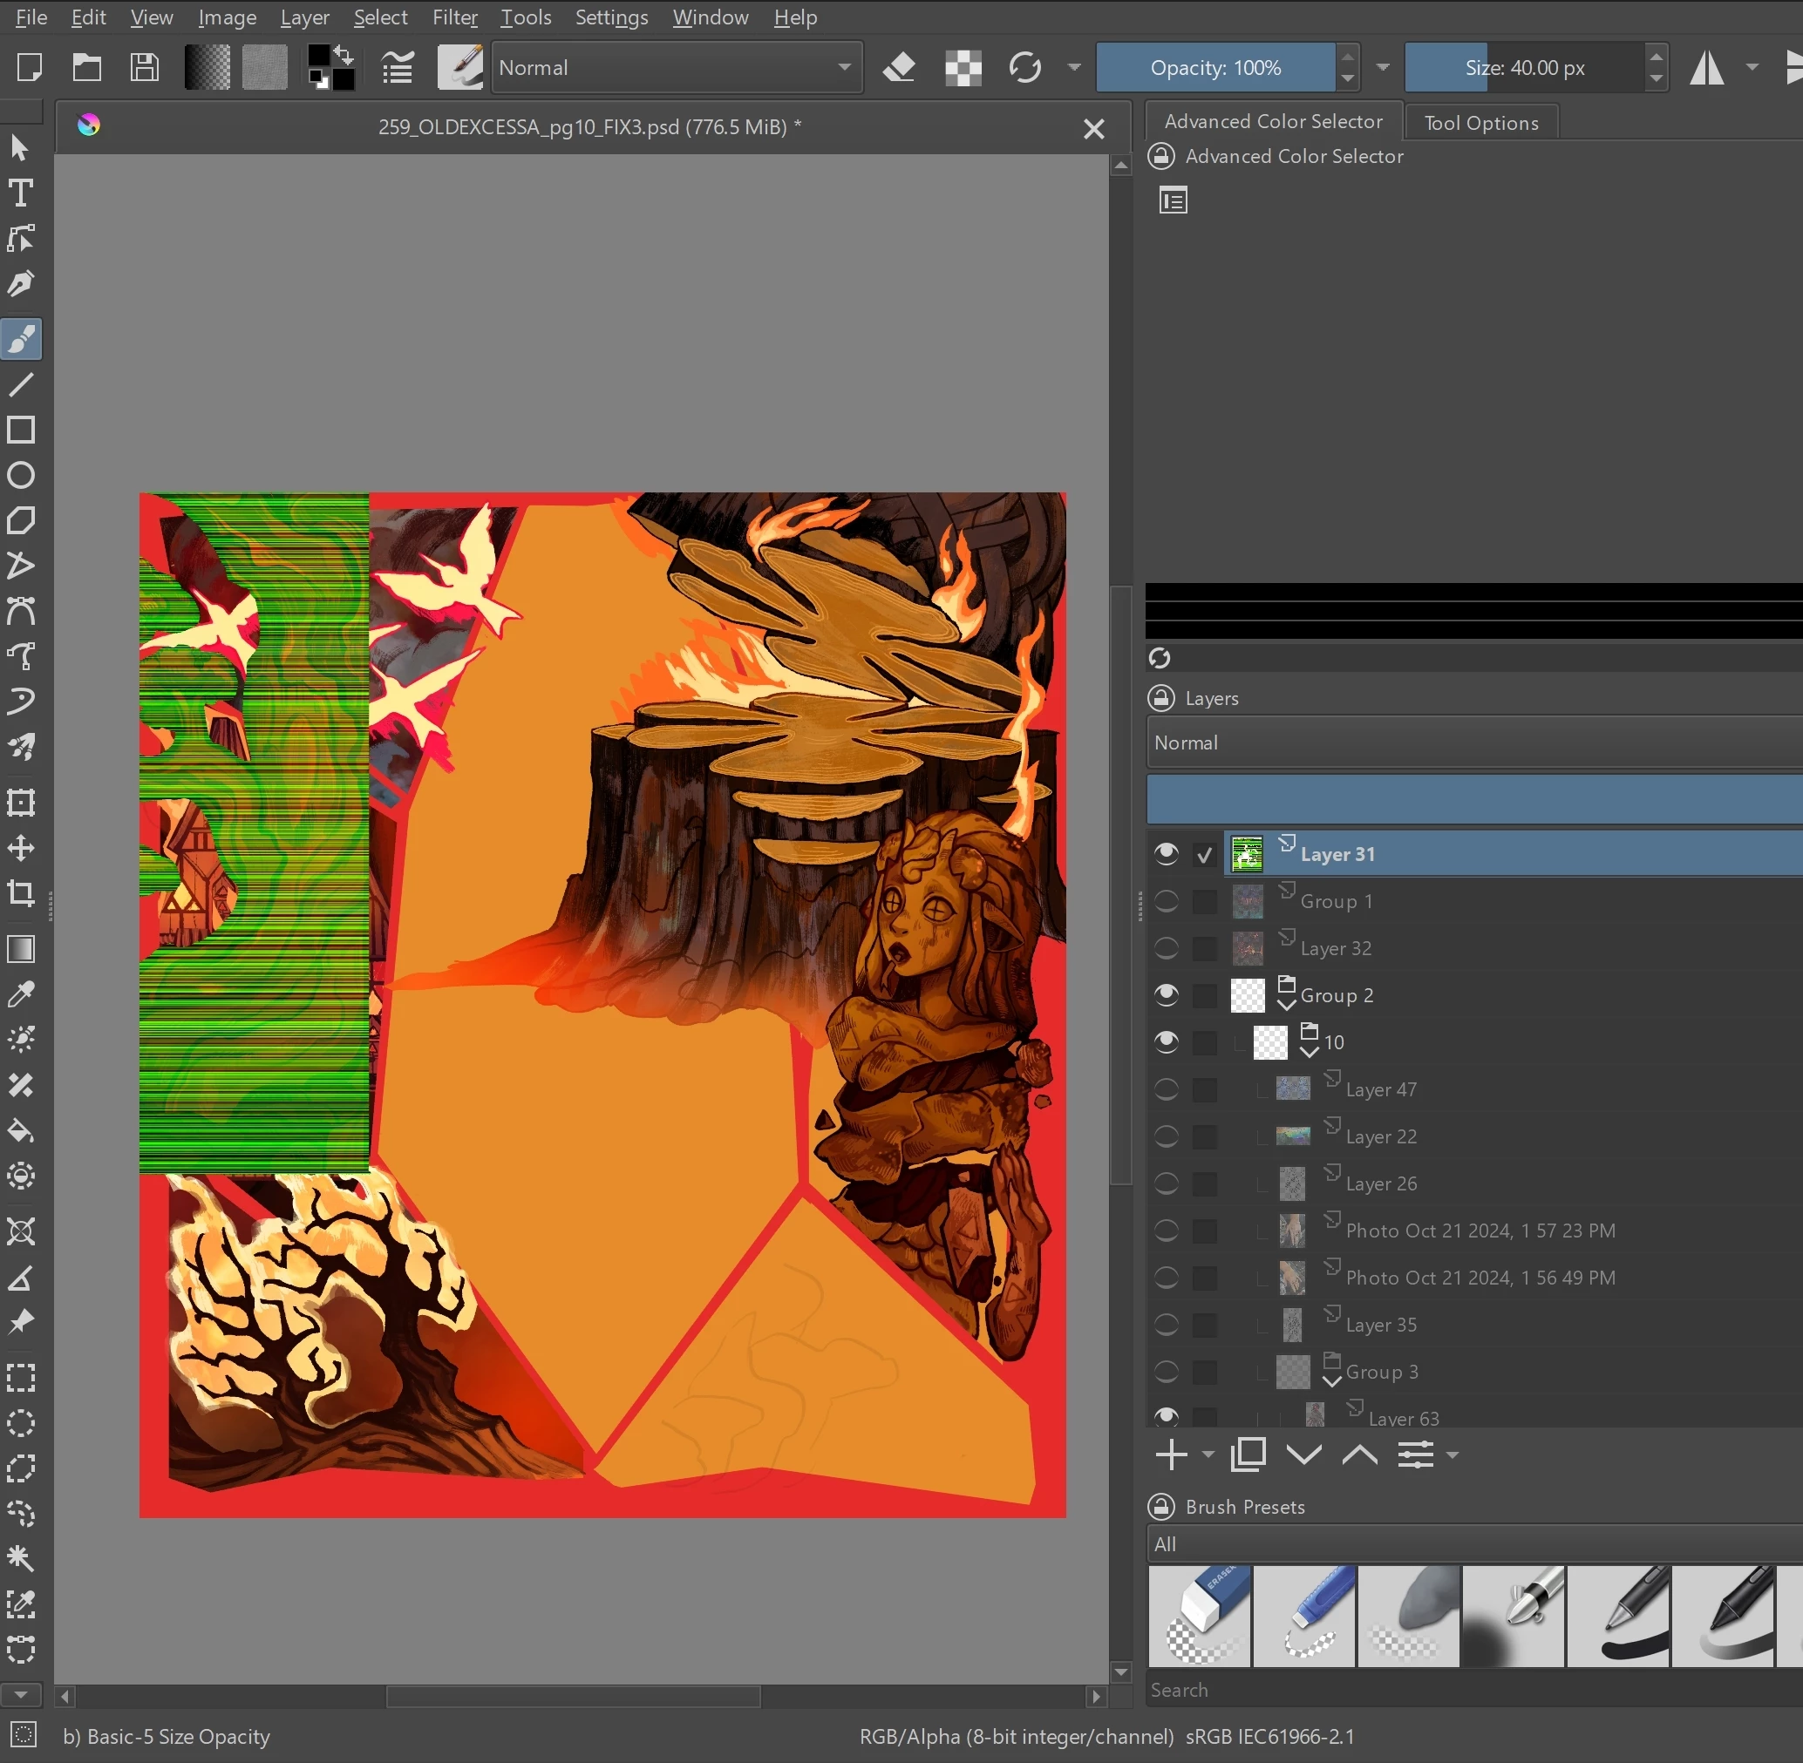1803x1763 pixels.
Task: Adjust the Opacity slider in toolbar
Action: (1215, 68)
